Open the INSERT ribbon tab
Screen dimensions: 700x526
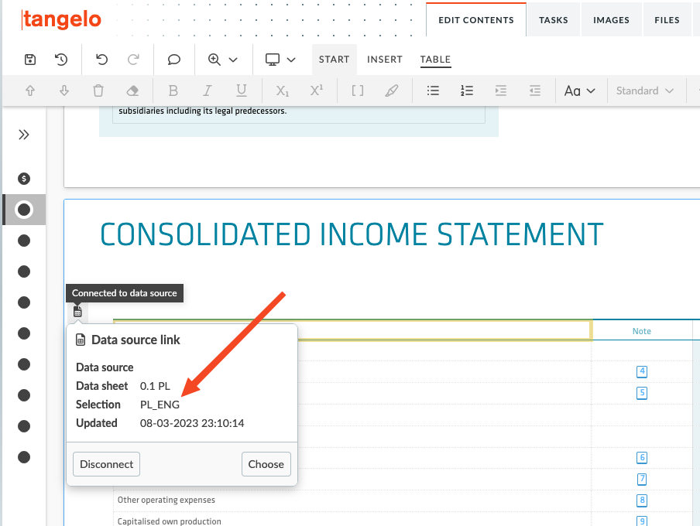click(384, 60)
